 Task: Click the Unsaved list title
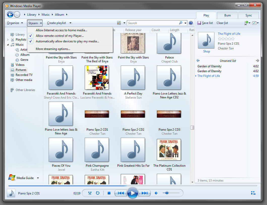click(228, 61)
